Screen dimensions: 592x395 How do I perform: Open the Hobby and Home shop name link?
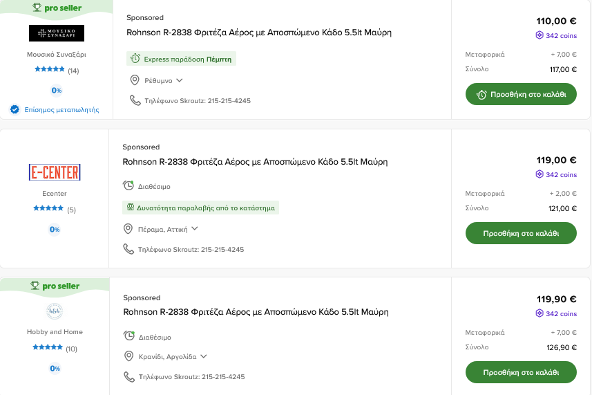tap(55, 332)
